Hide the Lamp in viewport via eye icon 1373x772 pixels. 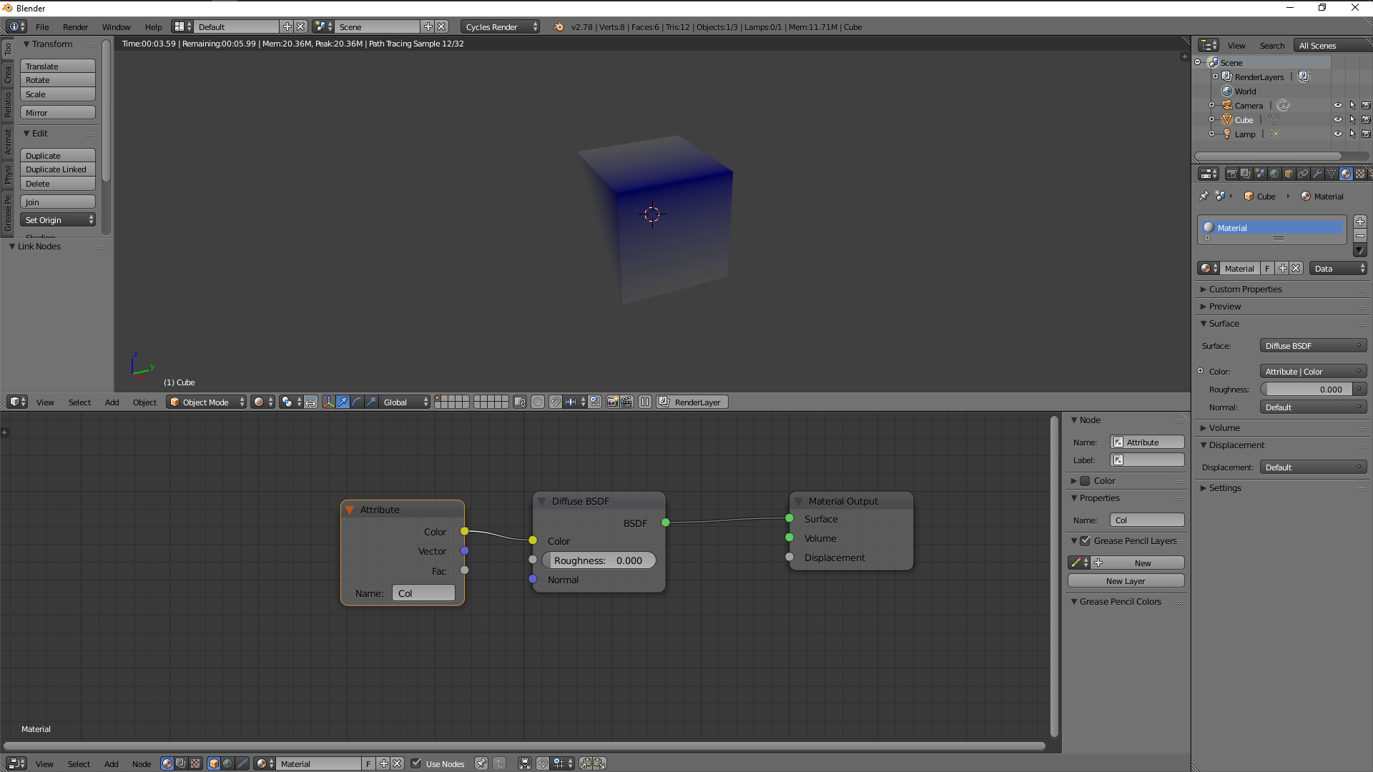[1337, 134]
